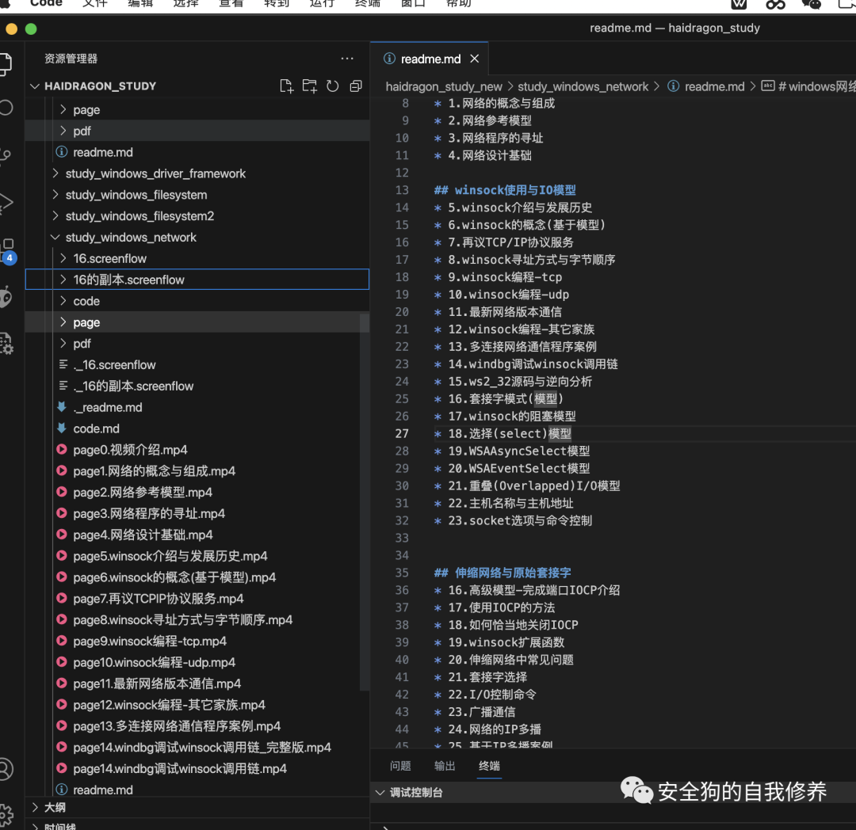Click study_windows_network breadcrumb
856x830 pixels.
pos(583,86)
